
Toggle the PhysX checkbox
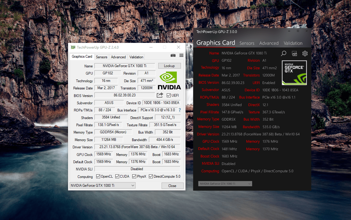pyautogui.click(x=134, y=176)
